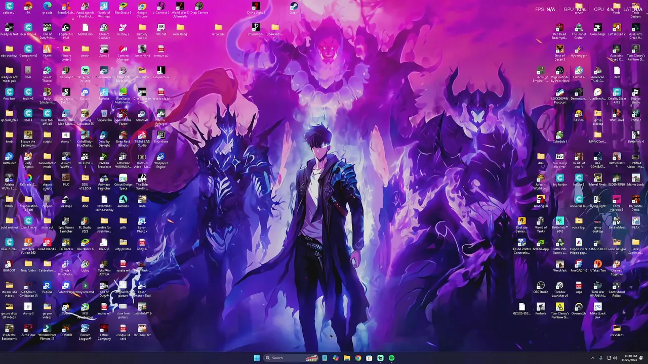The height and width of the screenshot is (364, 648).
Task: Select the Left 4 Dead 2 icon
Action: click(x=617, y=30)
